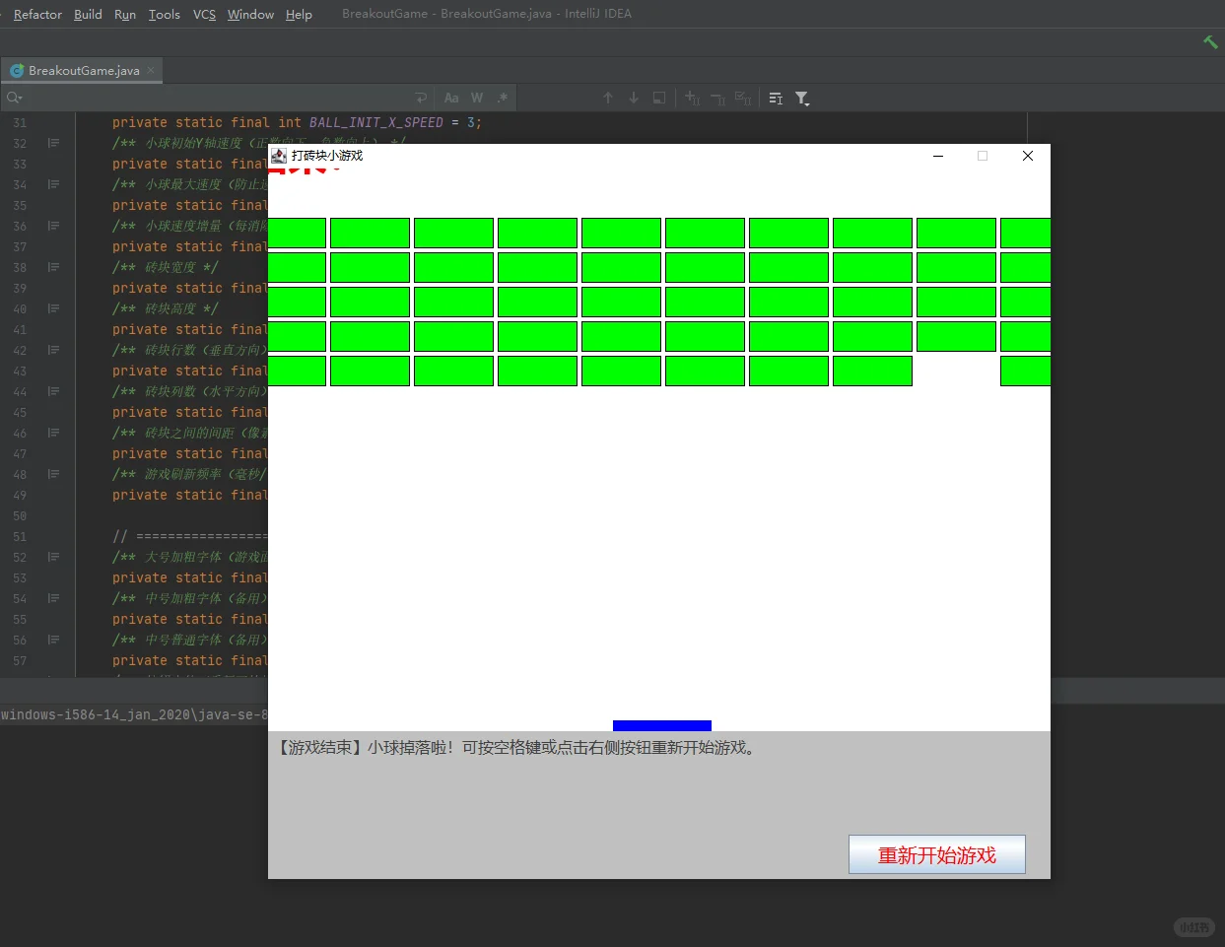Open search history magnifier dropdown
The height and width of the screenshot is (947, 1225).
click(14, 98)
